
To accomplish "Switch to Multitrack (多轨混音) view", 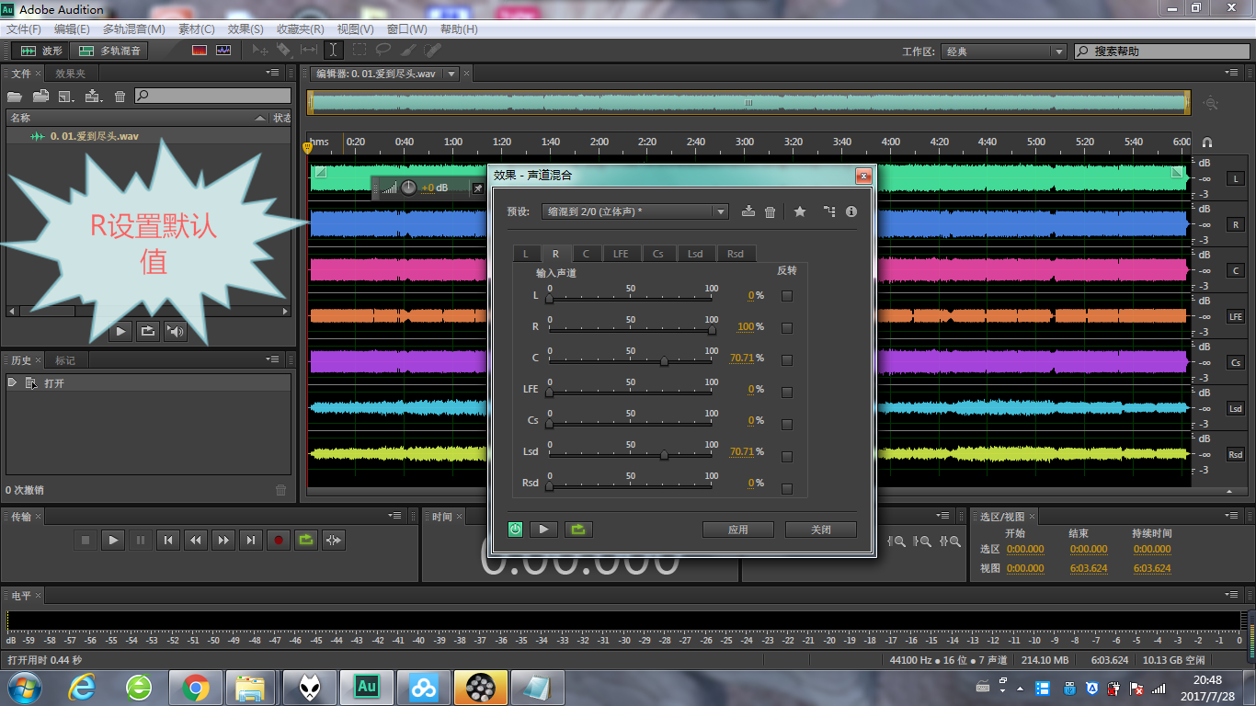I will coord(109,51).
